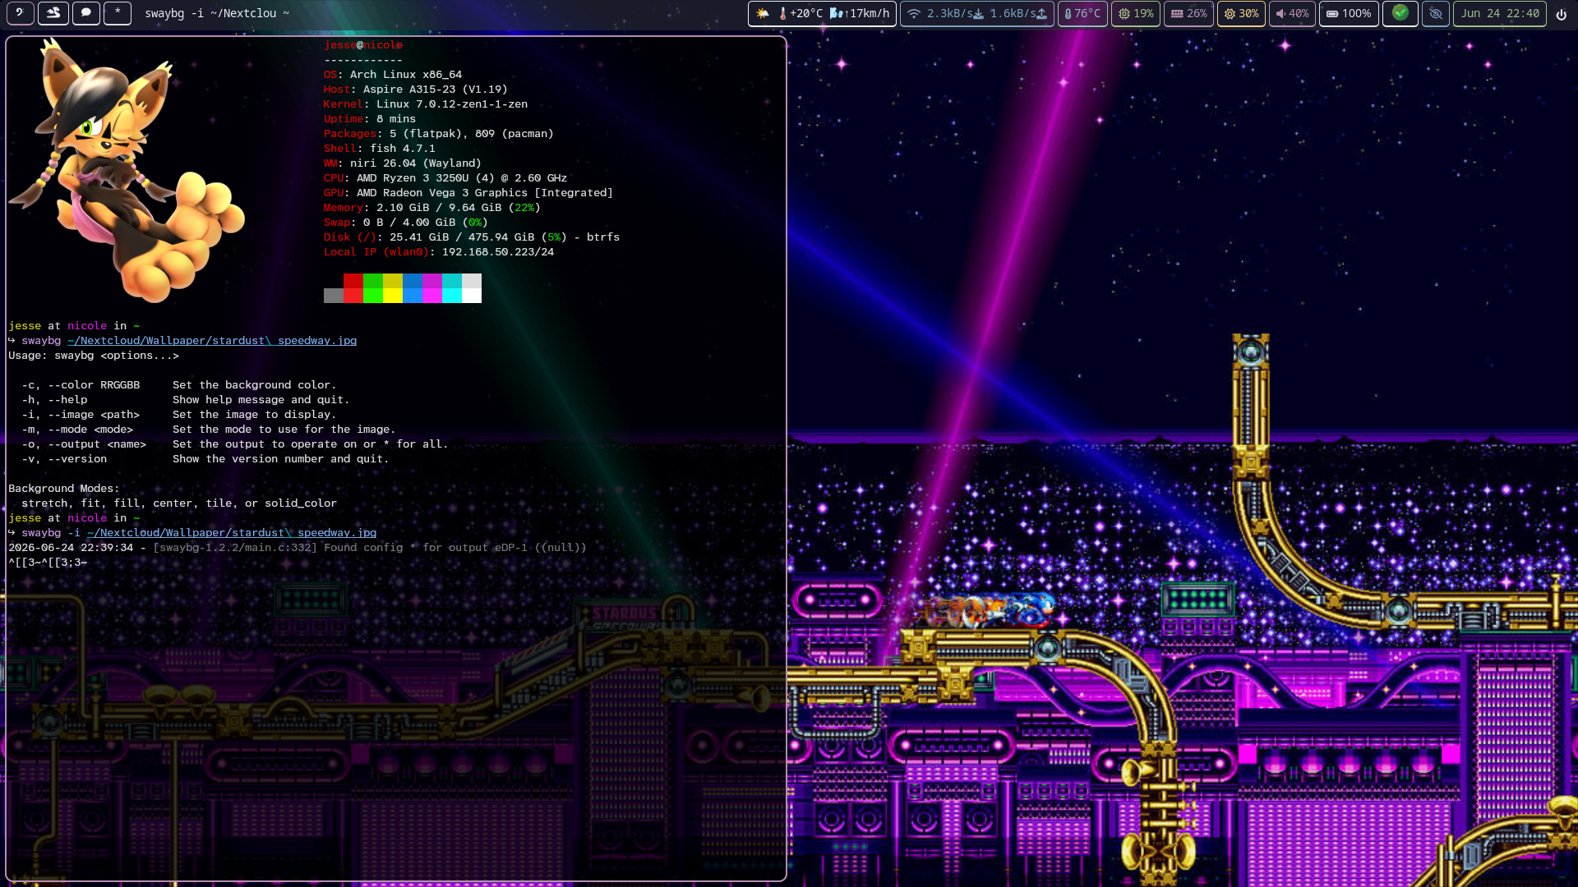Image resolution: width=1578 pixels, height=887 pixels.
Task: Click the 'stretch, fit, fill, center' modes line
Action: pos(179,503)
